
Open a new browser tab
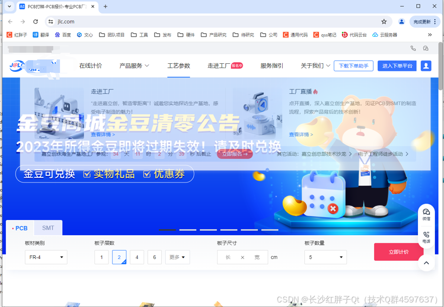point(105,6)
